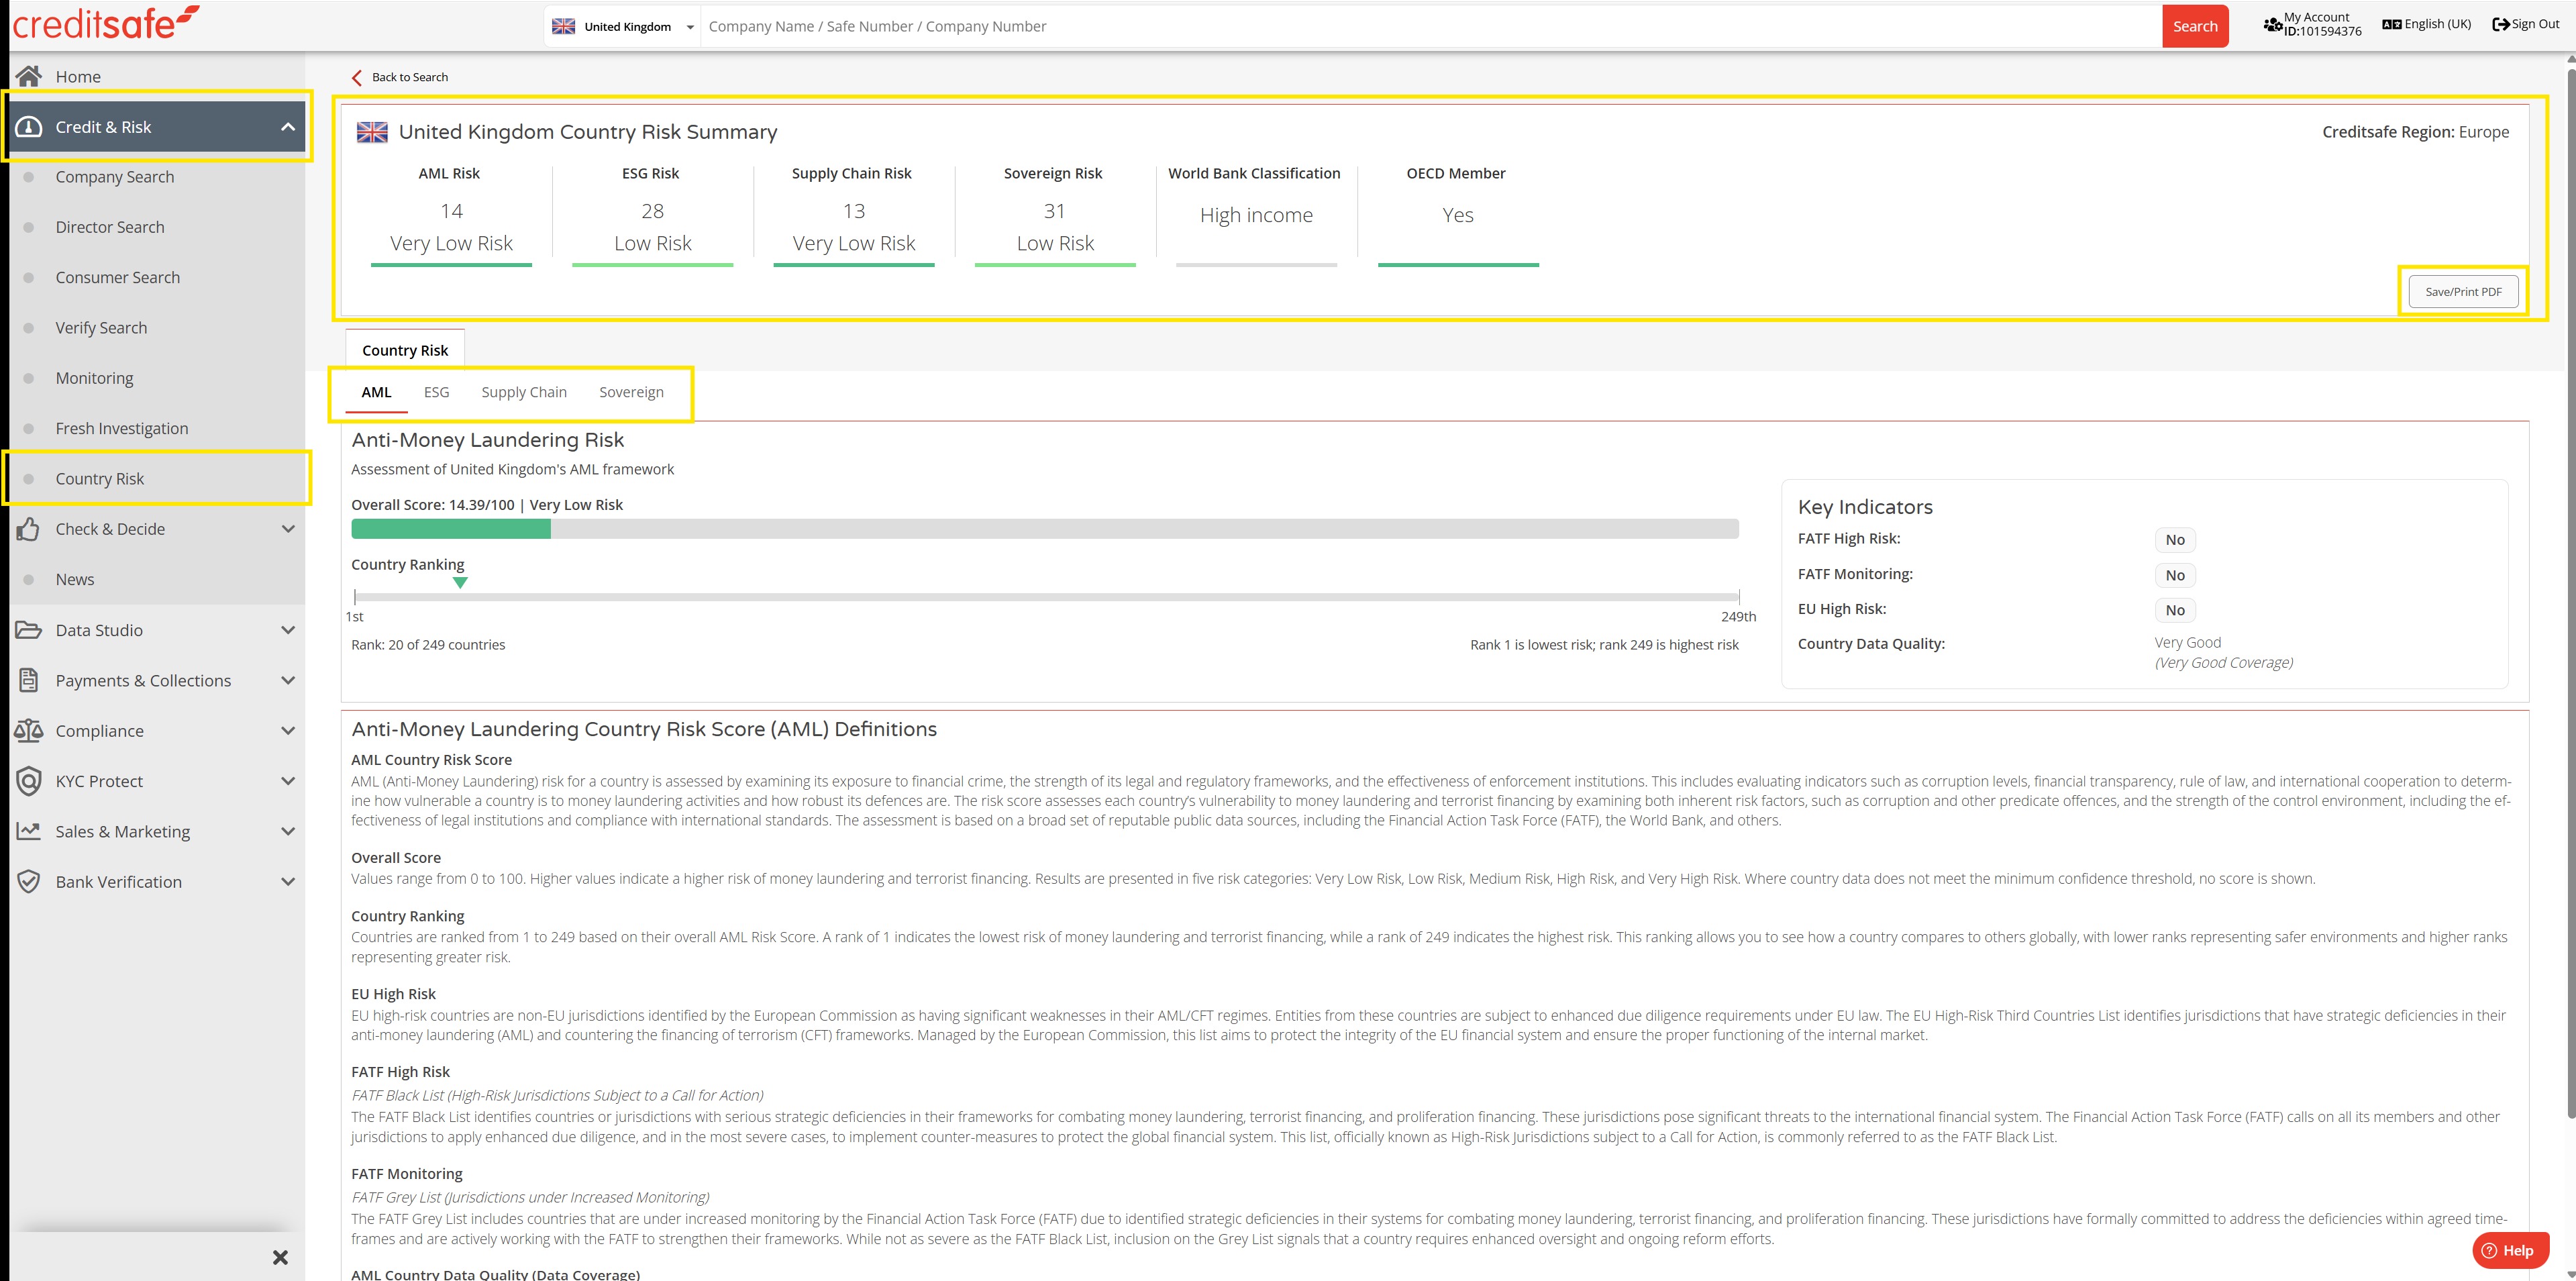Close the sidebar with the X icon

280,1257
